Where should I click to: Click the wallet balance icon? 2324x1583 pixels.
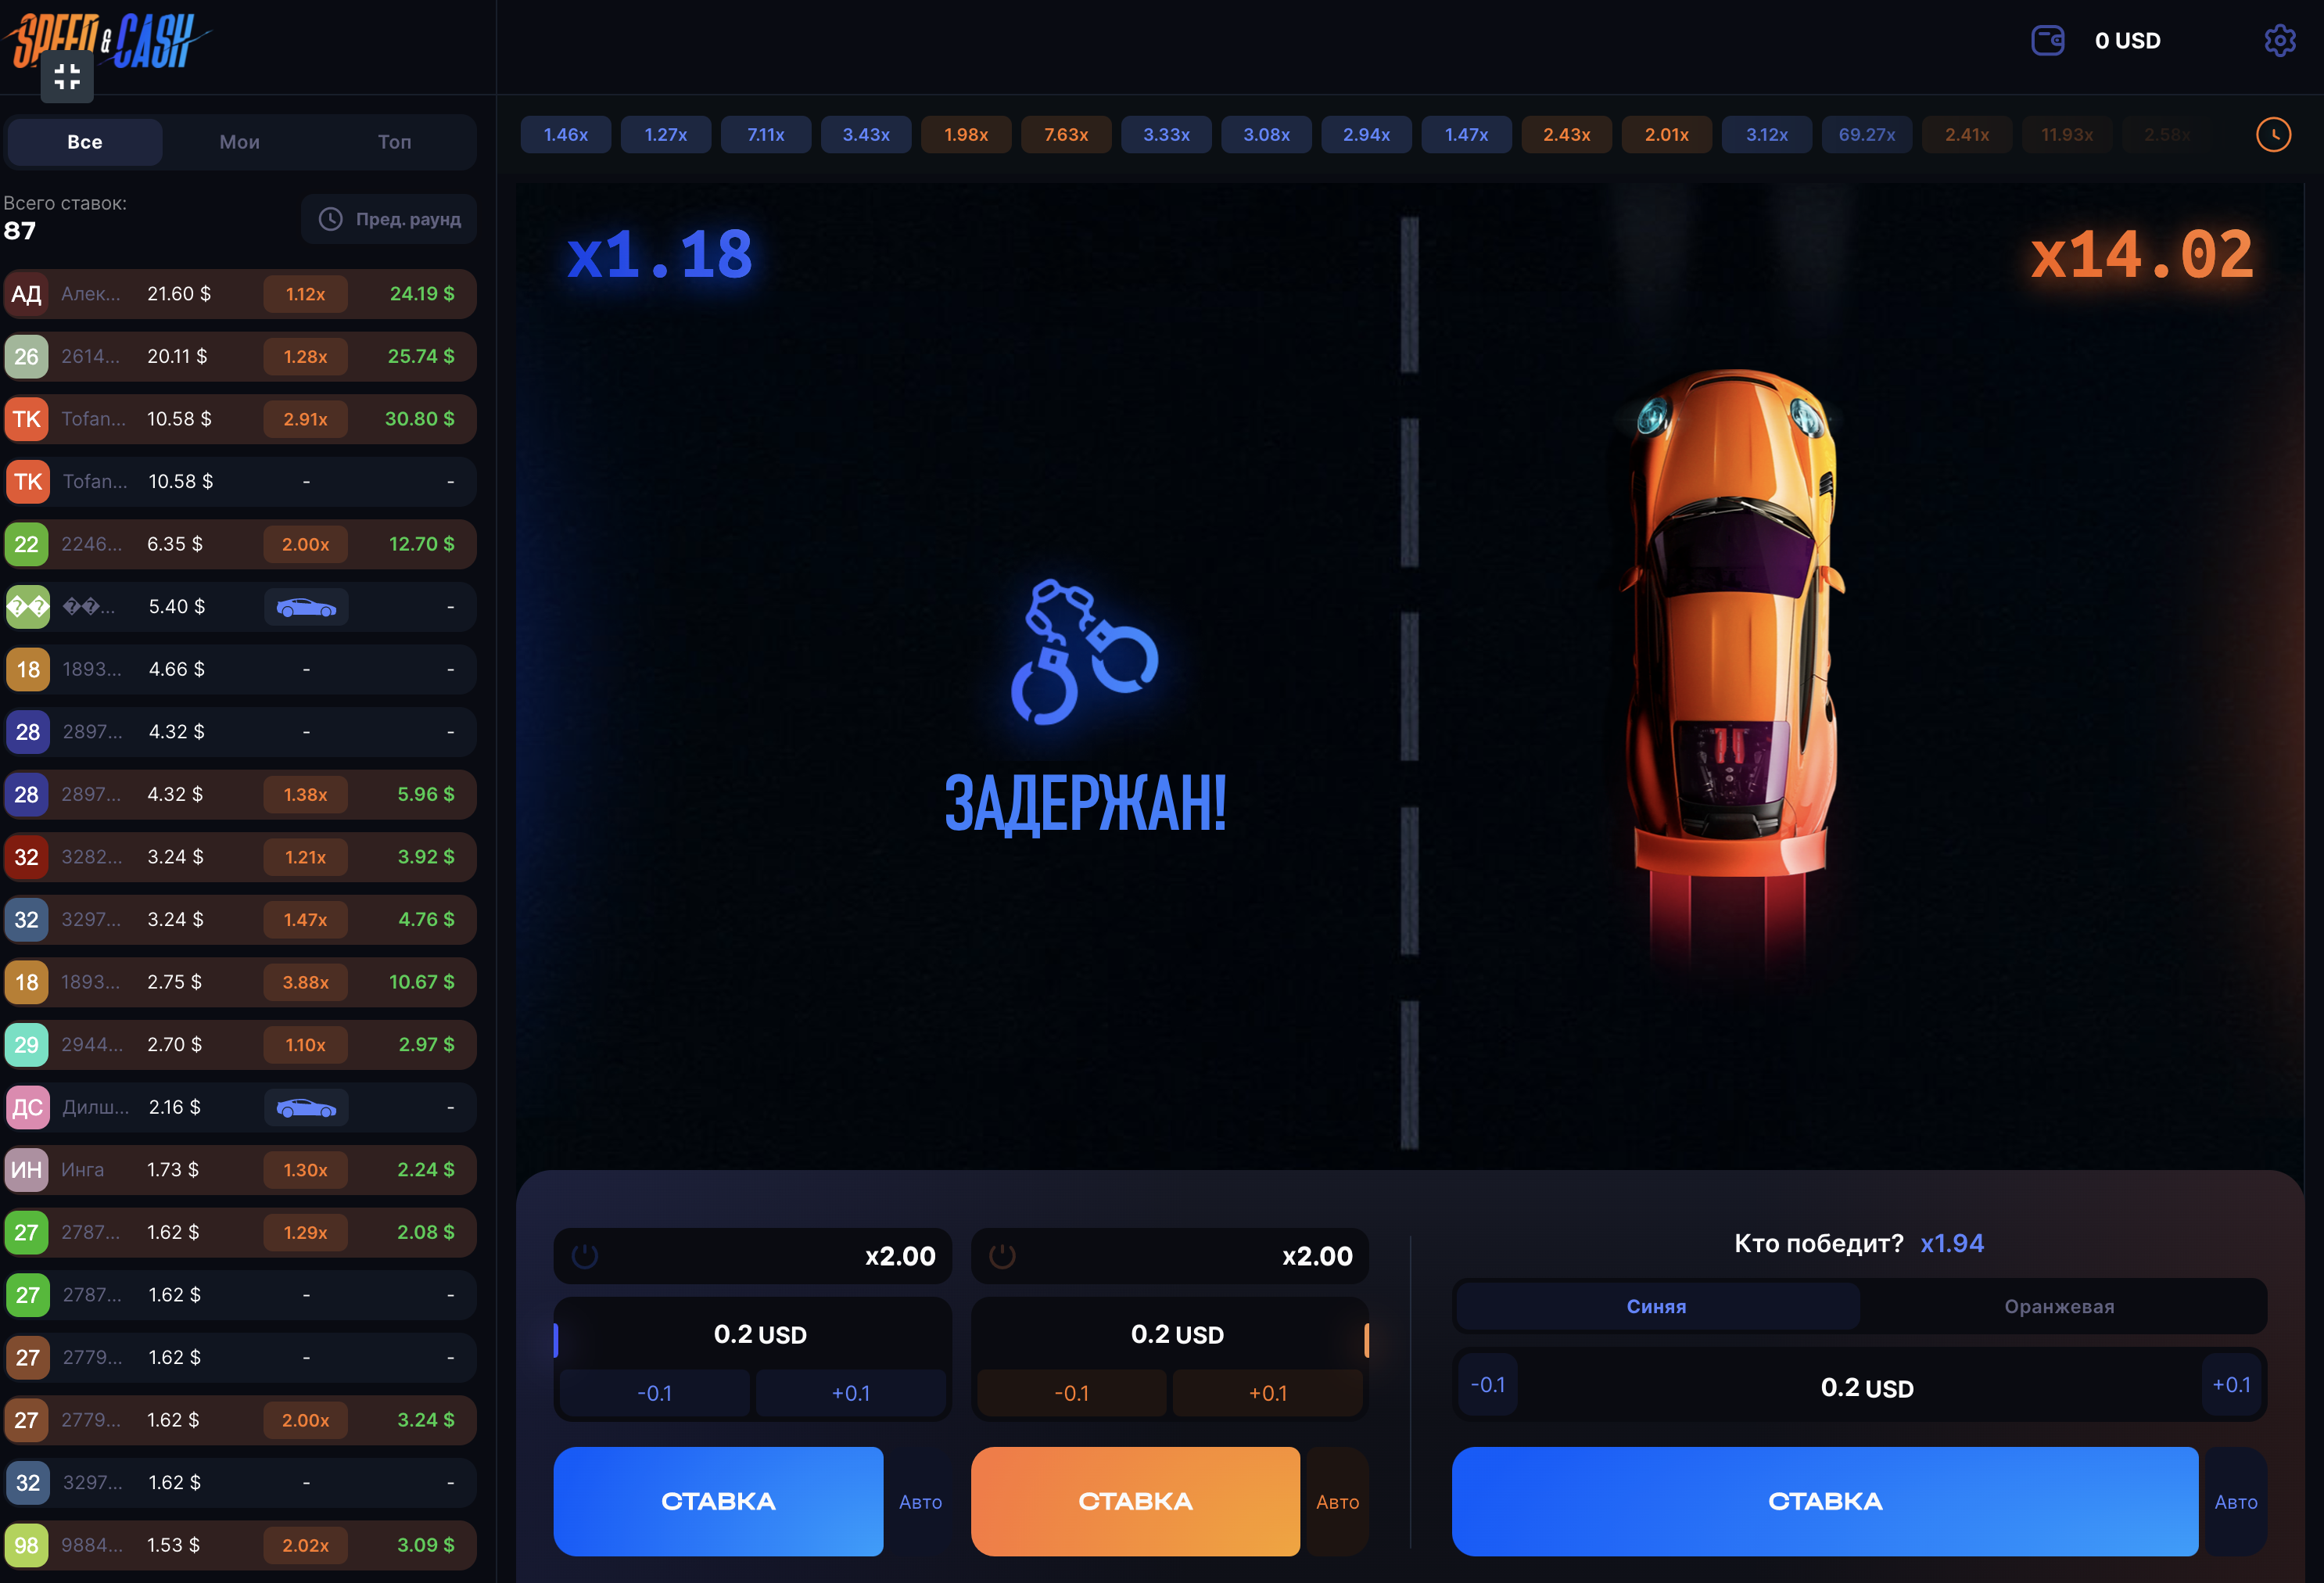(x=2047, y=41)
